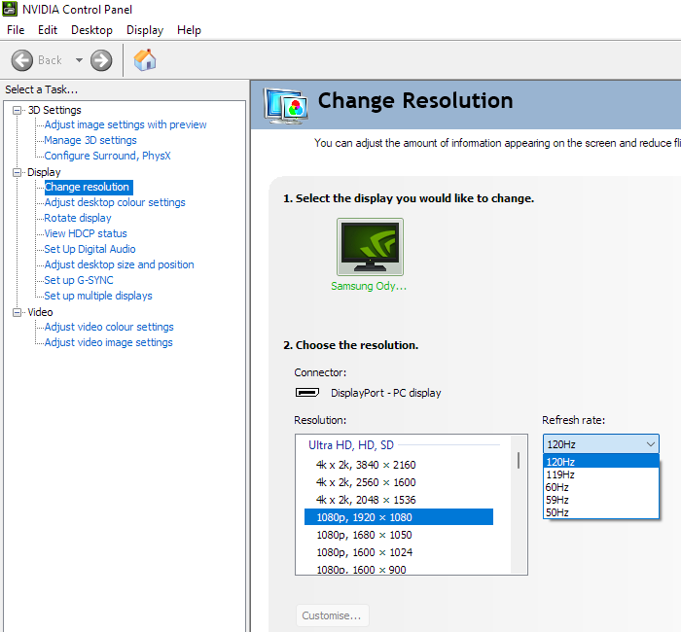Click the resolution list scrollbar thumb
681x632 pixels.
tap(519, 460)
